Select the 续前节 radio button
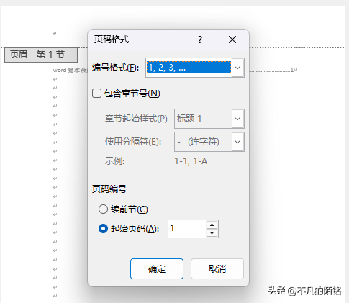349x303 pixels. coord(103,209)
